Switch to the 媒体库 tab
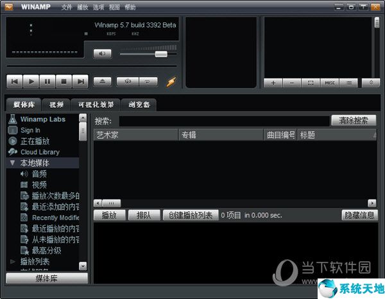Screen dimensions: 385x299 pos(24,105)
